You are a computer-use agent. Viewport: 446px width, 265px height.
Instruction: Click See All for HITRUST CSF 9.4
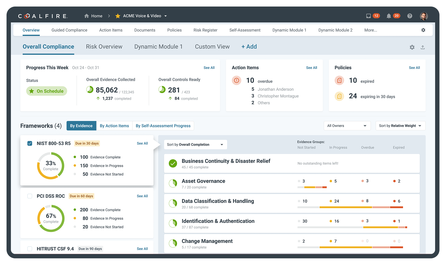(142, 249)
